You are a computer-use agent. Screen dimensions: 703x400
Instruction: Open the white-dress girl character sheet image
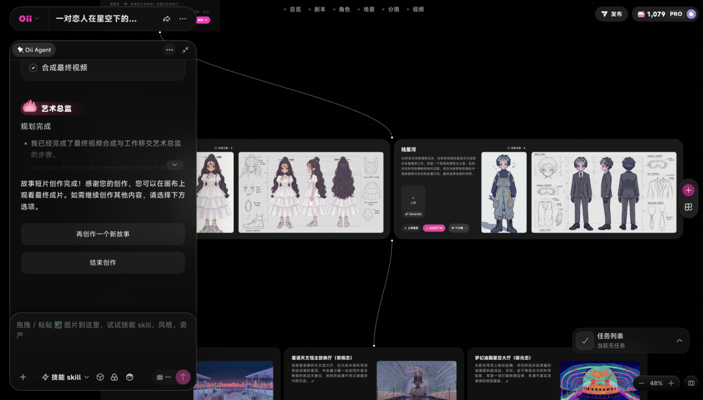coord(310,192)
